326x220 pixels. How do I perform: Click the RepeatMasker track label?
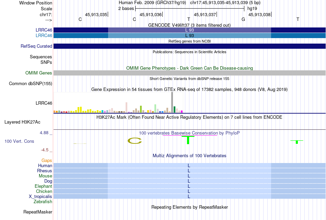tap(38, 212)
